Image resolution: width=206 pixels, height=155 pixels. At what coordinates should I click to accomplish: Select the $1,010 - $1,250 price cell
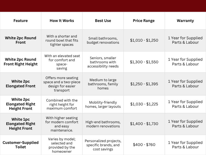click(x=144, y=40)
